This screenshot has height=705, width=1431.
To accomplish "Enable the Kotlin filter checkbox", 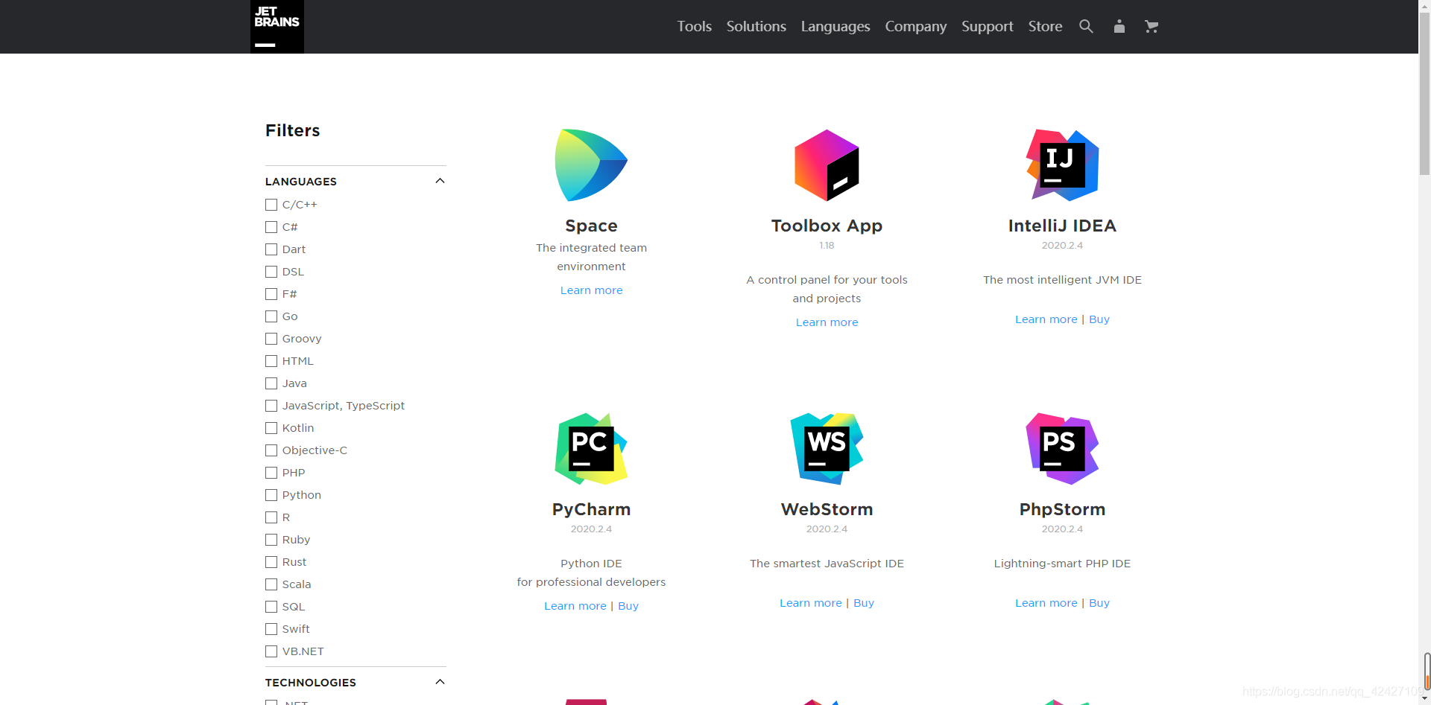I will tap(271, 428).
